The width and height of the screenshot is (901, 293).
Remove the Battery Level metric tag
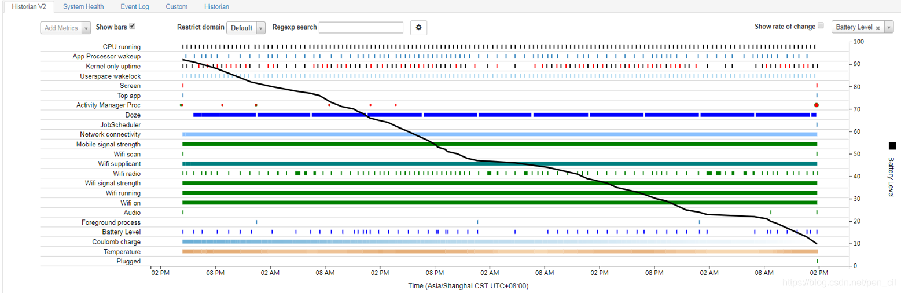pos(877,28)
